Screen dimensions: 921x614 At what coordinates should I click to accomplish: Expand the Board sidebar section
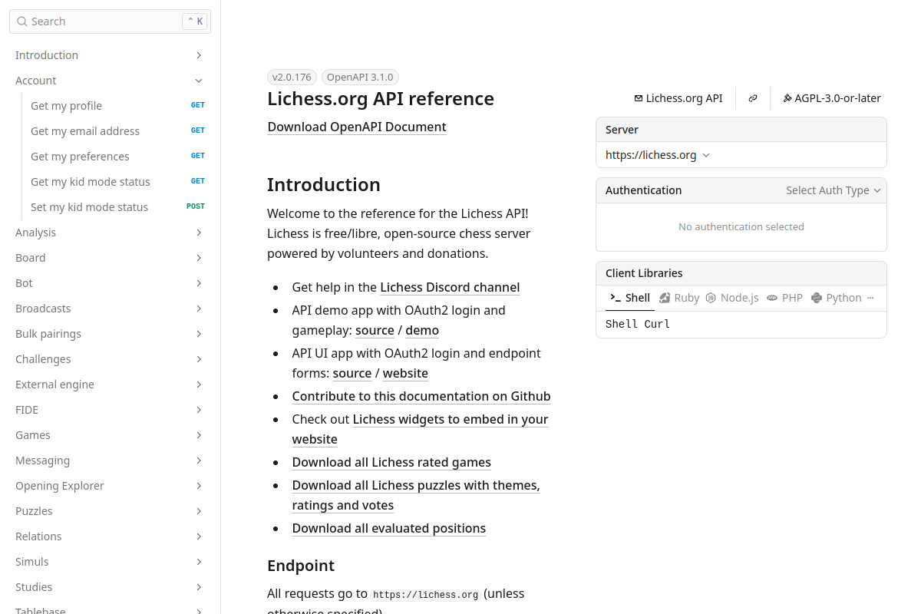[199, 258]
